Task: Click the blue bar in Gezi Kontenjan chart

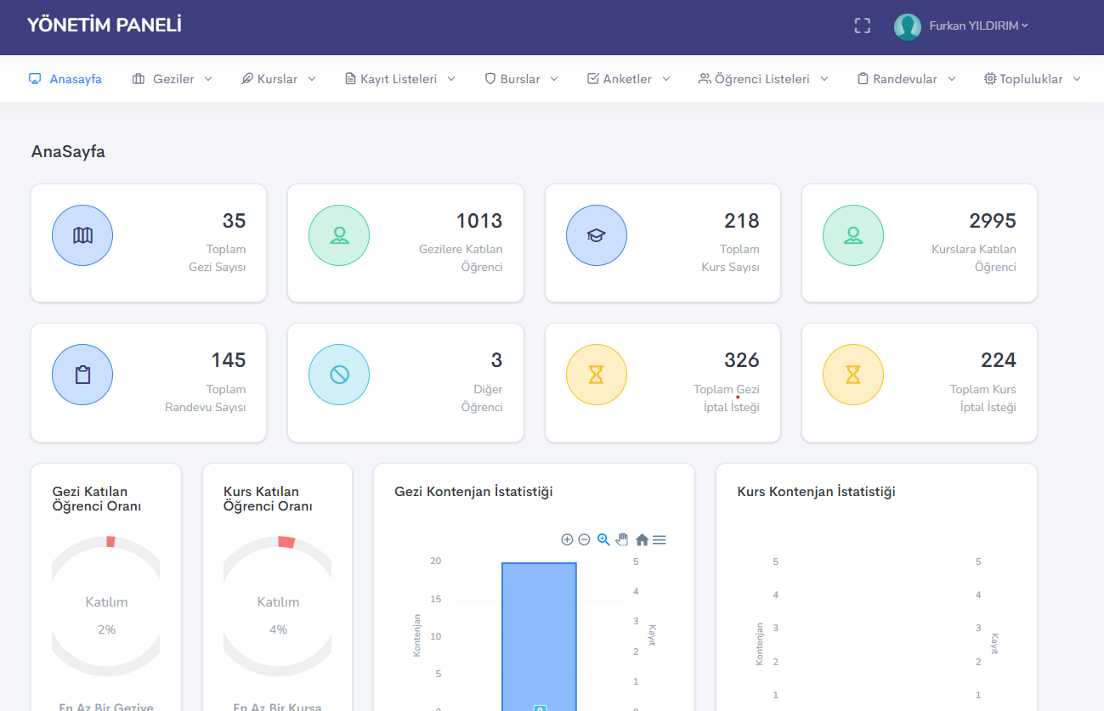Action: coord(539,636)
